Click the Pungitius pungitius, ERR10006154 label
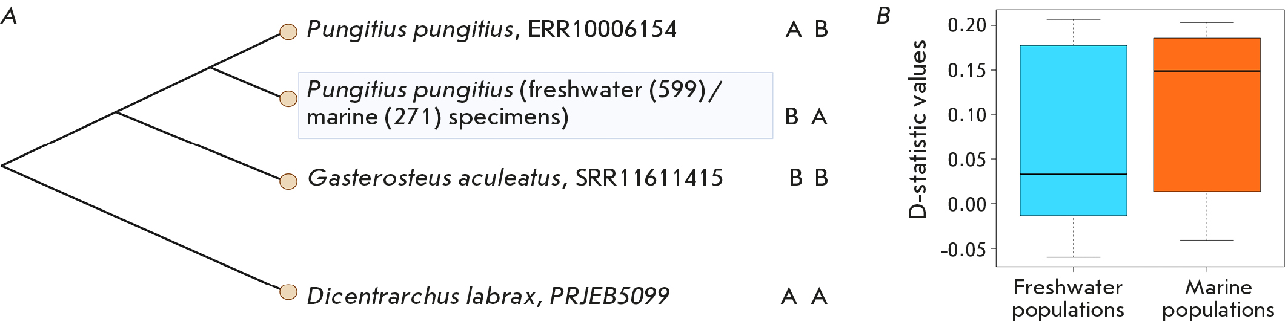Image resolution: width=1288 pixels, height=336 pixels. [491, 30]
